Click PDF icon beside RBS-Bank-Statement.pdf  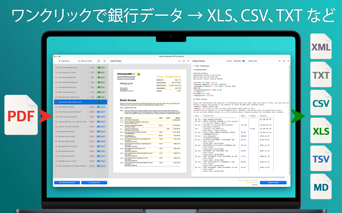pyautogui.click(x=56, y=141)
